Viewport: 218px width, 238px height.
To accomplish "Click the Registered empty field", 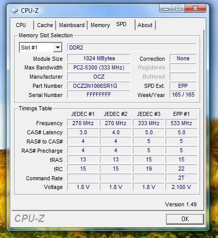I will coord(183,67).
